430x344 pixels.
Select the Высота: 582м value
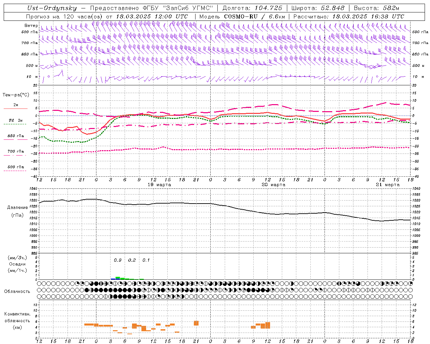(376, 8)
